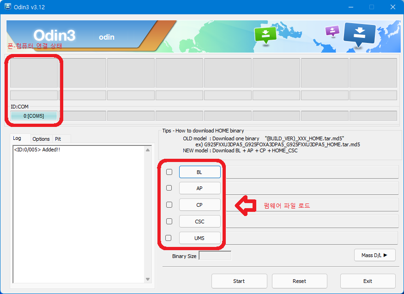Check the UMS checkbox
Viewport: 404px width, 294px height.
(x=168, y=238)
